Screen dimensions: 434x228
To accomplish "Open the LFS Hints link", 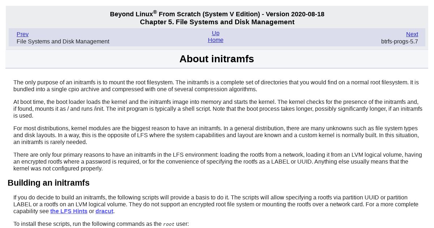I will (69, 211).
